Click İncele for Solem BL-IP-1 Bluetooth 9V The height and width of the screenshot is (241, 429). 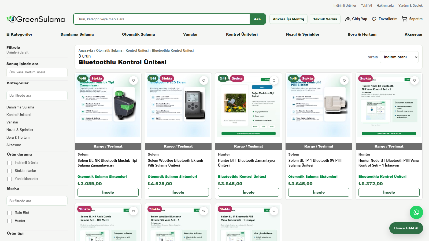point(319,192)
